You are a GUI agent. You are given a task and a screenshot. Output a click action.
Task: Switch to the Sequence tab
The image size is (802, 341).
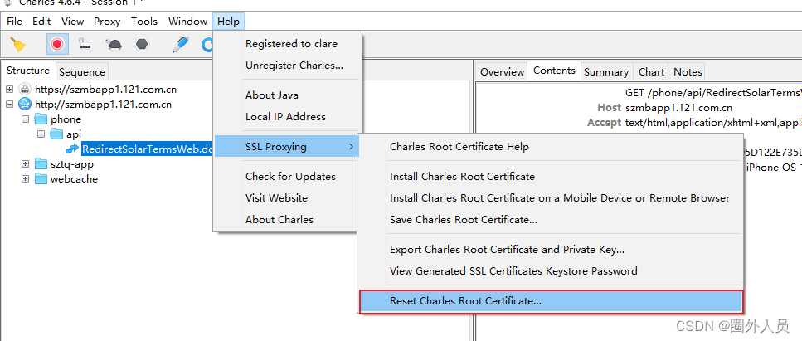(82, 71)
